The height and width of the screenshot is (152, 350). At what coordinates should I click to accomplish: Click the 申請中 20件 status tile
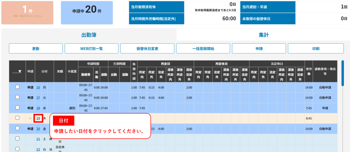pyautogui.click(x=87, y=13)
